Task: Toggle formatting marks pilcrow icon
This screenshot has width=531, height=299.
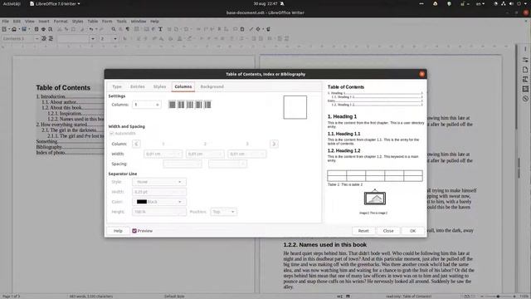Action: click(128, 30)
